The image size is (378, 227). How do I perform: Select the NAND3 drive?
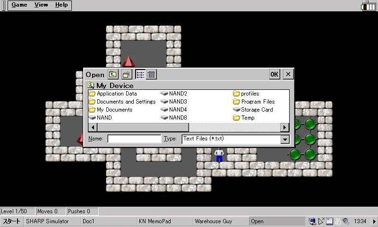pyautogui.click(x=174, y=102)
